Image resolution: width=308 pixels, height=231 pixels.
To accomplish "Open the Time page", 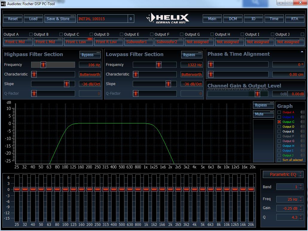I will 274,19.
